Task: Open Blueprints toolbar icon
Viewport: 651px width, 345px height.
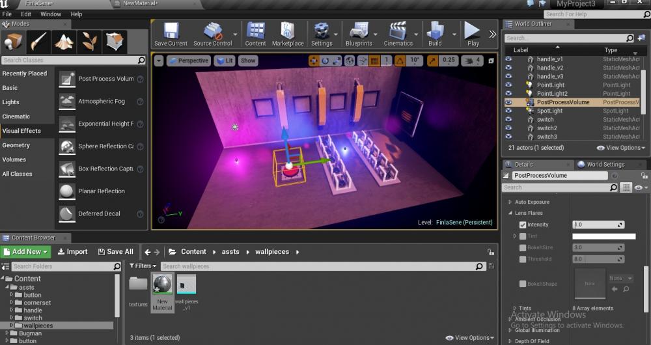Action: (359, 34)
